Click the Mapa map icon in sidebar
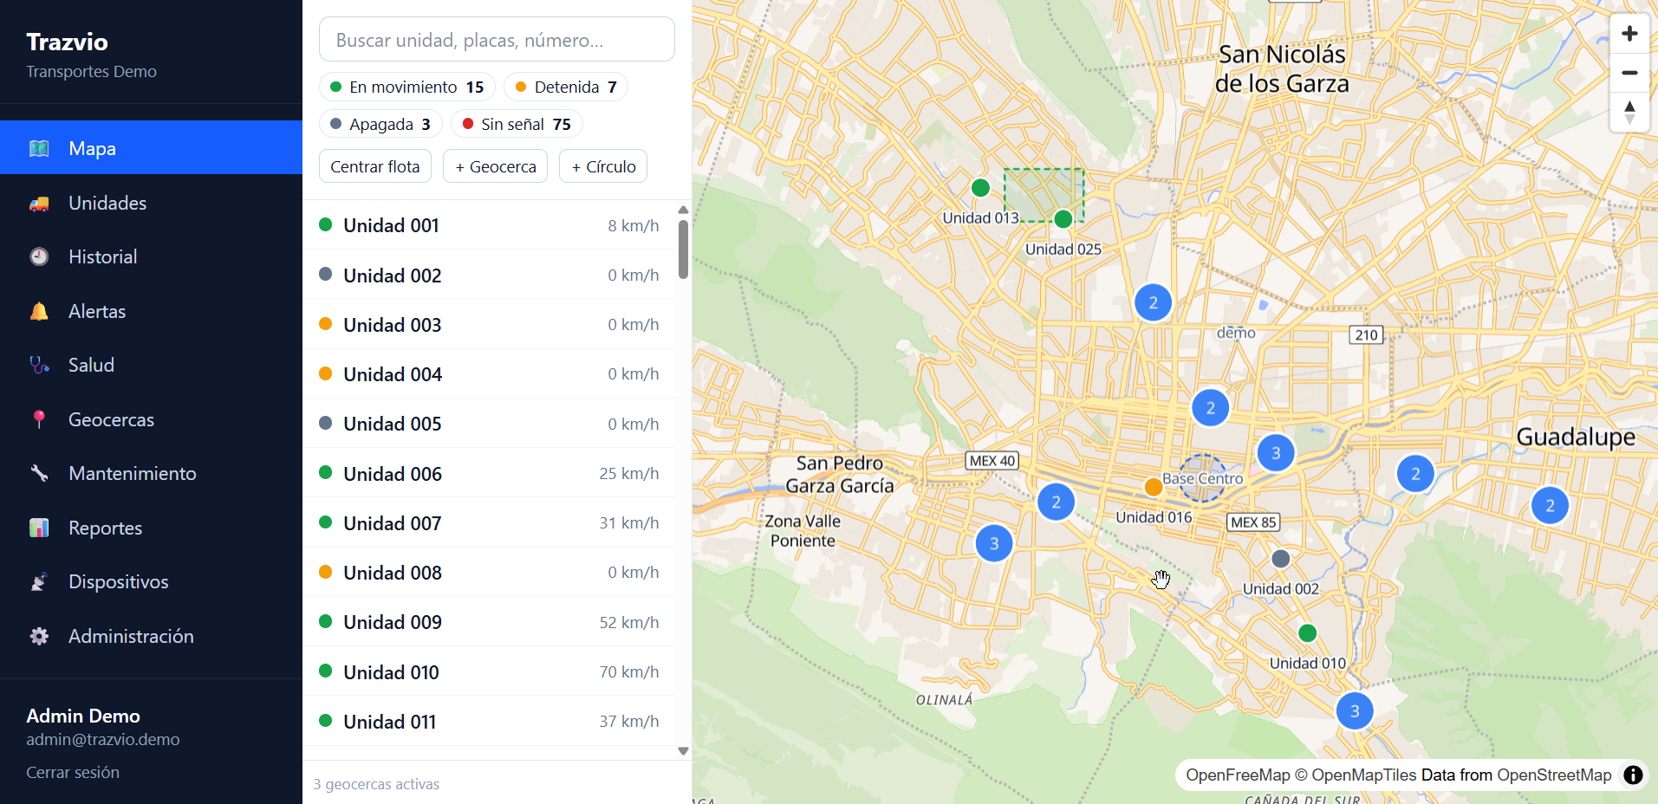This screenshot has height=804, width=1658. 39,148
